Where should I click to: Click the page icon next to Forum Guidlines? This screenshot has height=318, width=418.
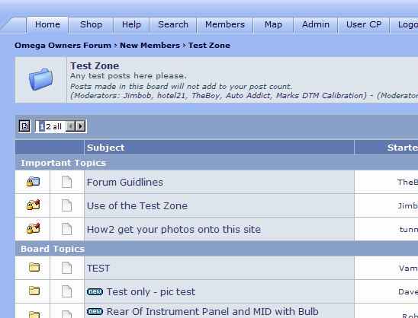click(x=66, y=182)
